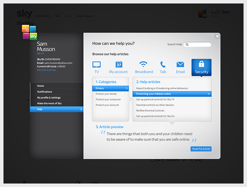Click the Sky logo in header
The width and height of the screenshot is (247, 187).
pyautogui.click(x=25, y=14)
